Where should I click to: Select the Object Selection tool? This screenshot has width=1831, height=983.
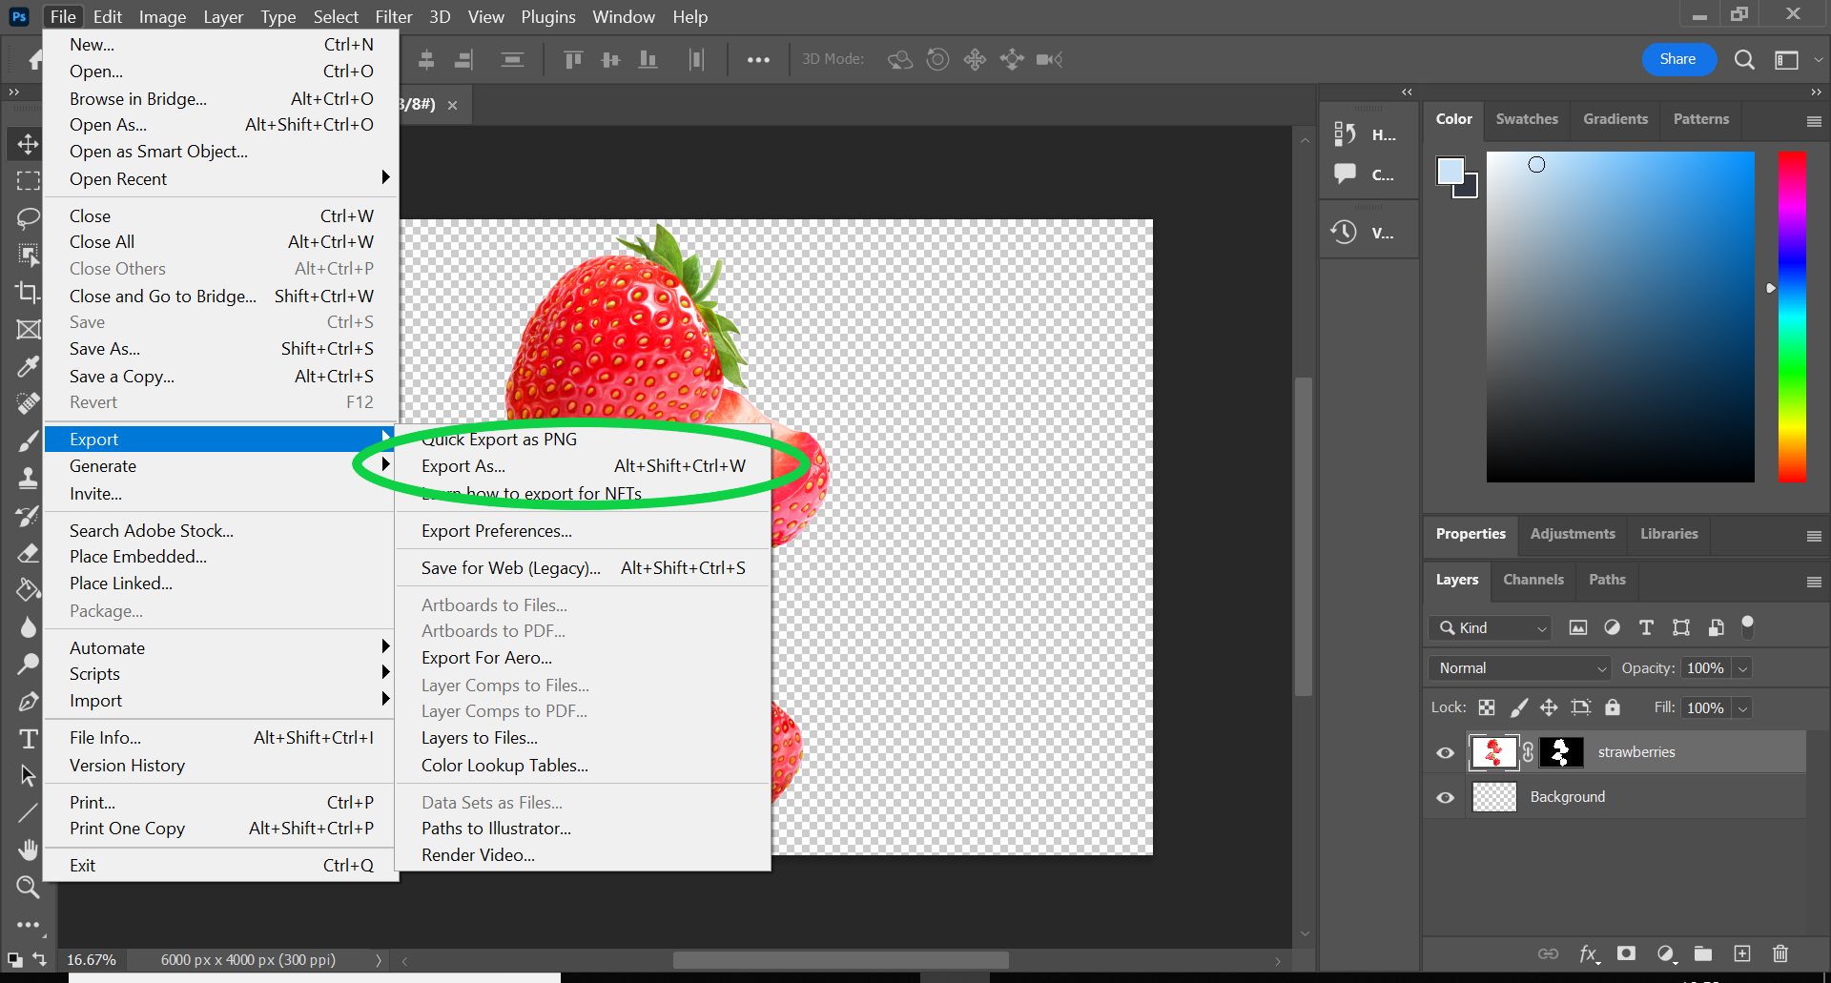click(28, 255)
